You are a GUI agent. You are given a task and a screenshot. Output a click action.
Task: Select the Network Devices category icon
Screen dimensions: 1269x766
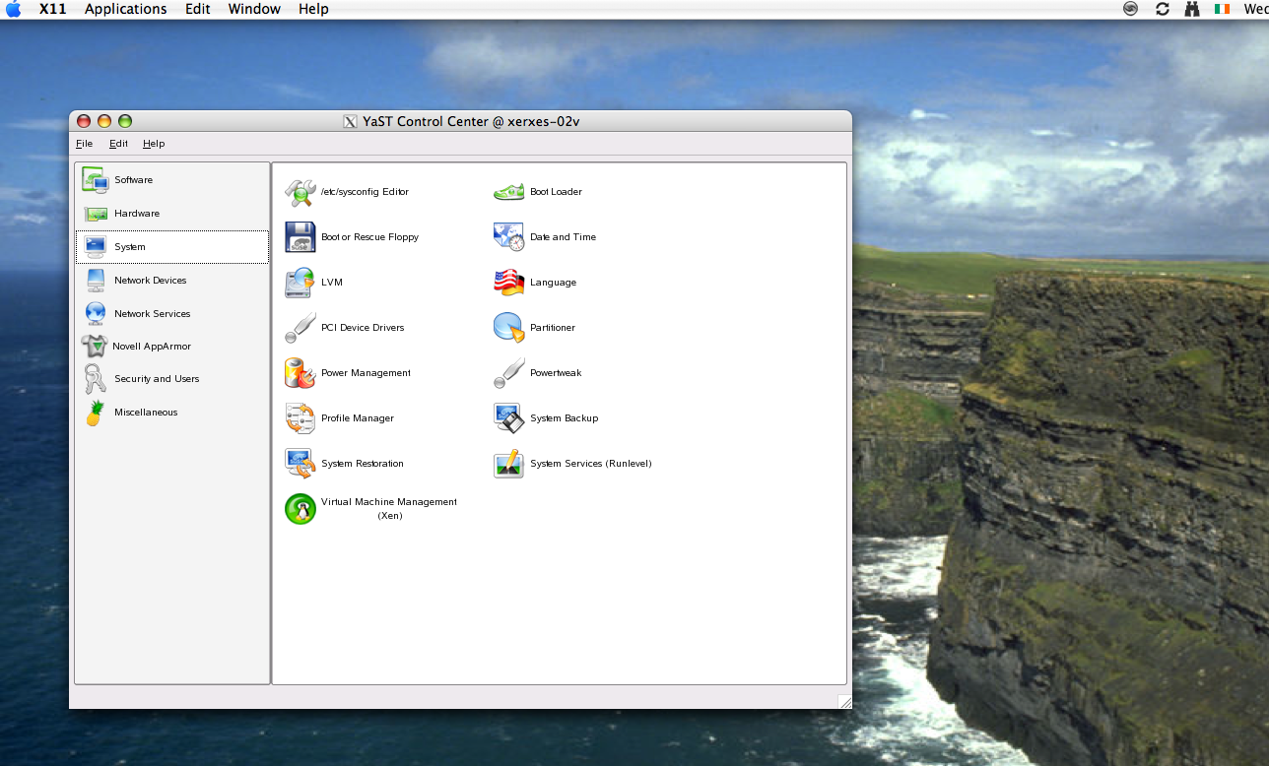96,281
